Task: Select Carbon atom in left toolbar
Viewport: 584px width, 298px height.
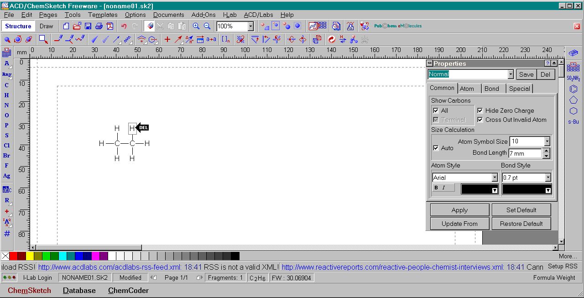Action: click(x=7, y=85)
